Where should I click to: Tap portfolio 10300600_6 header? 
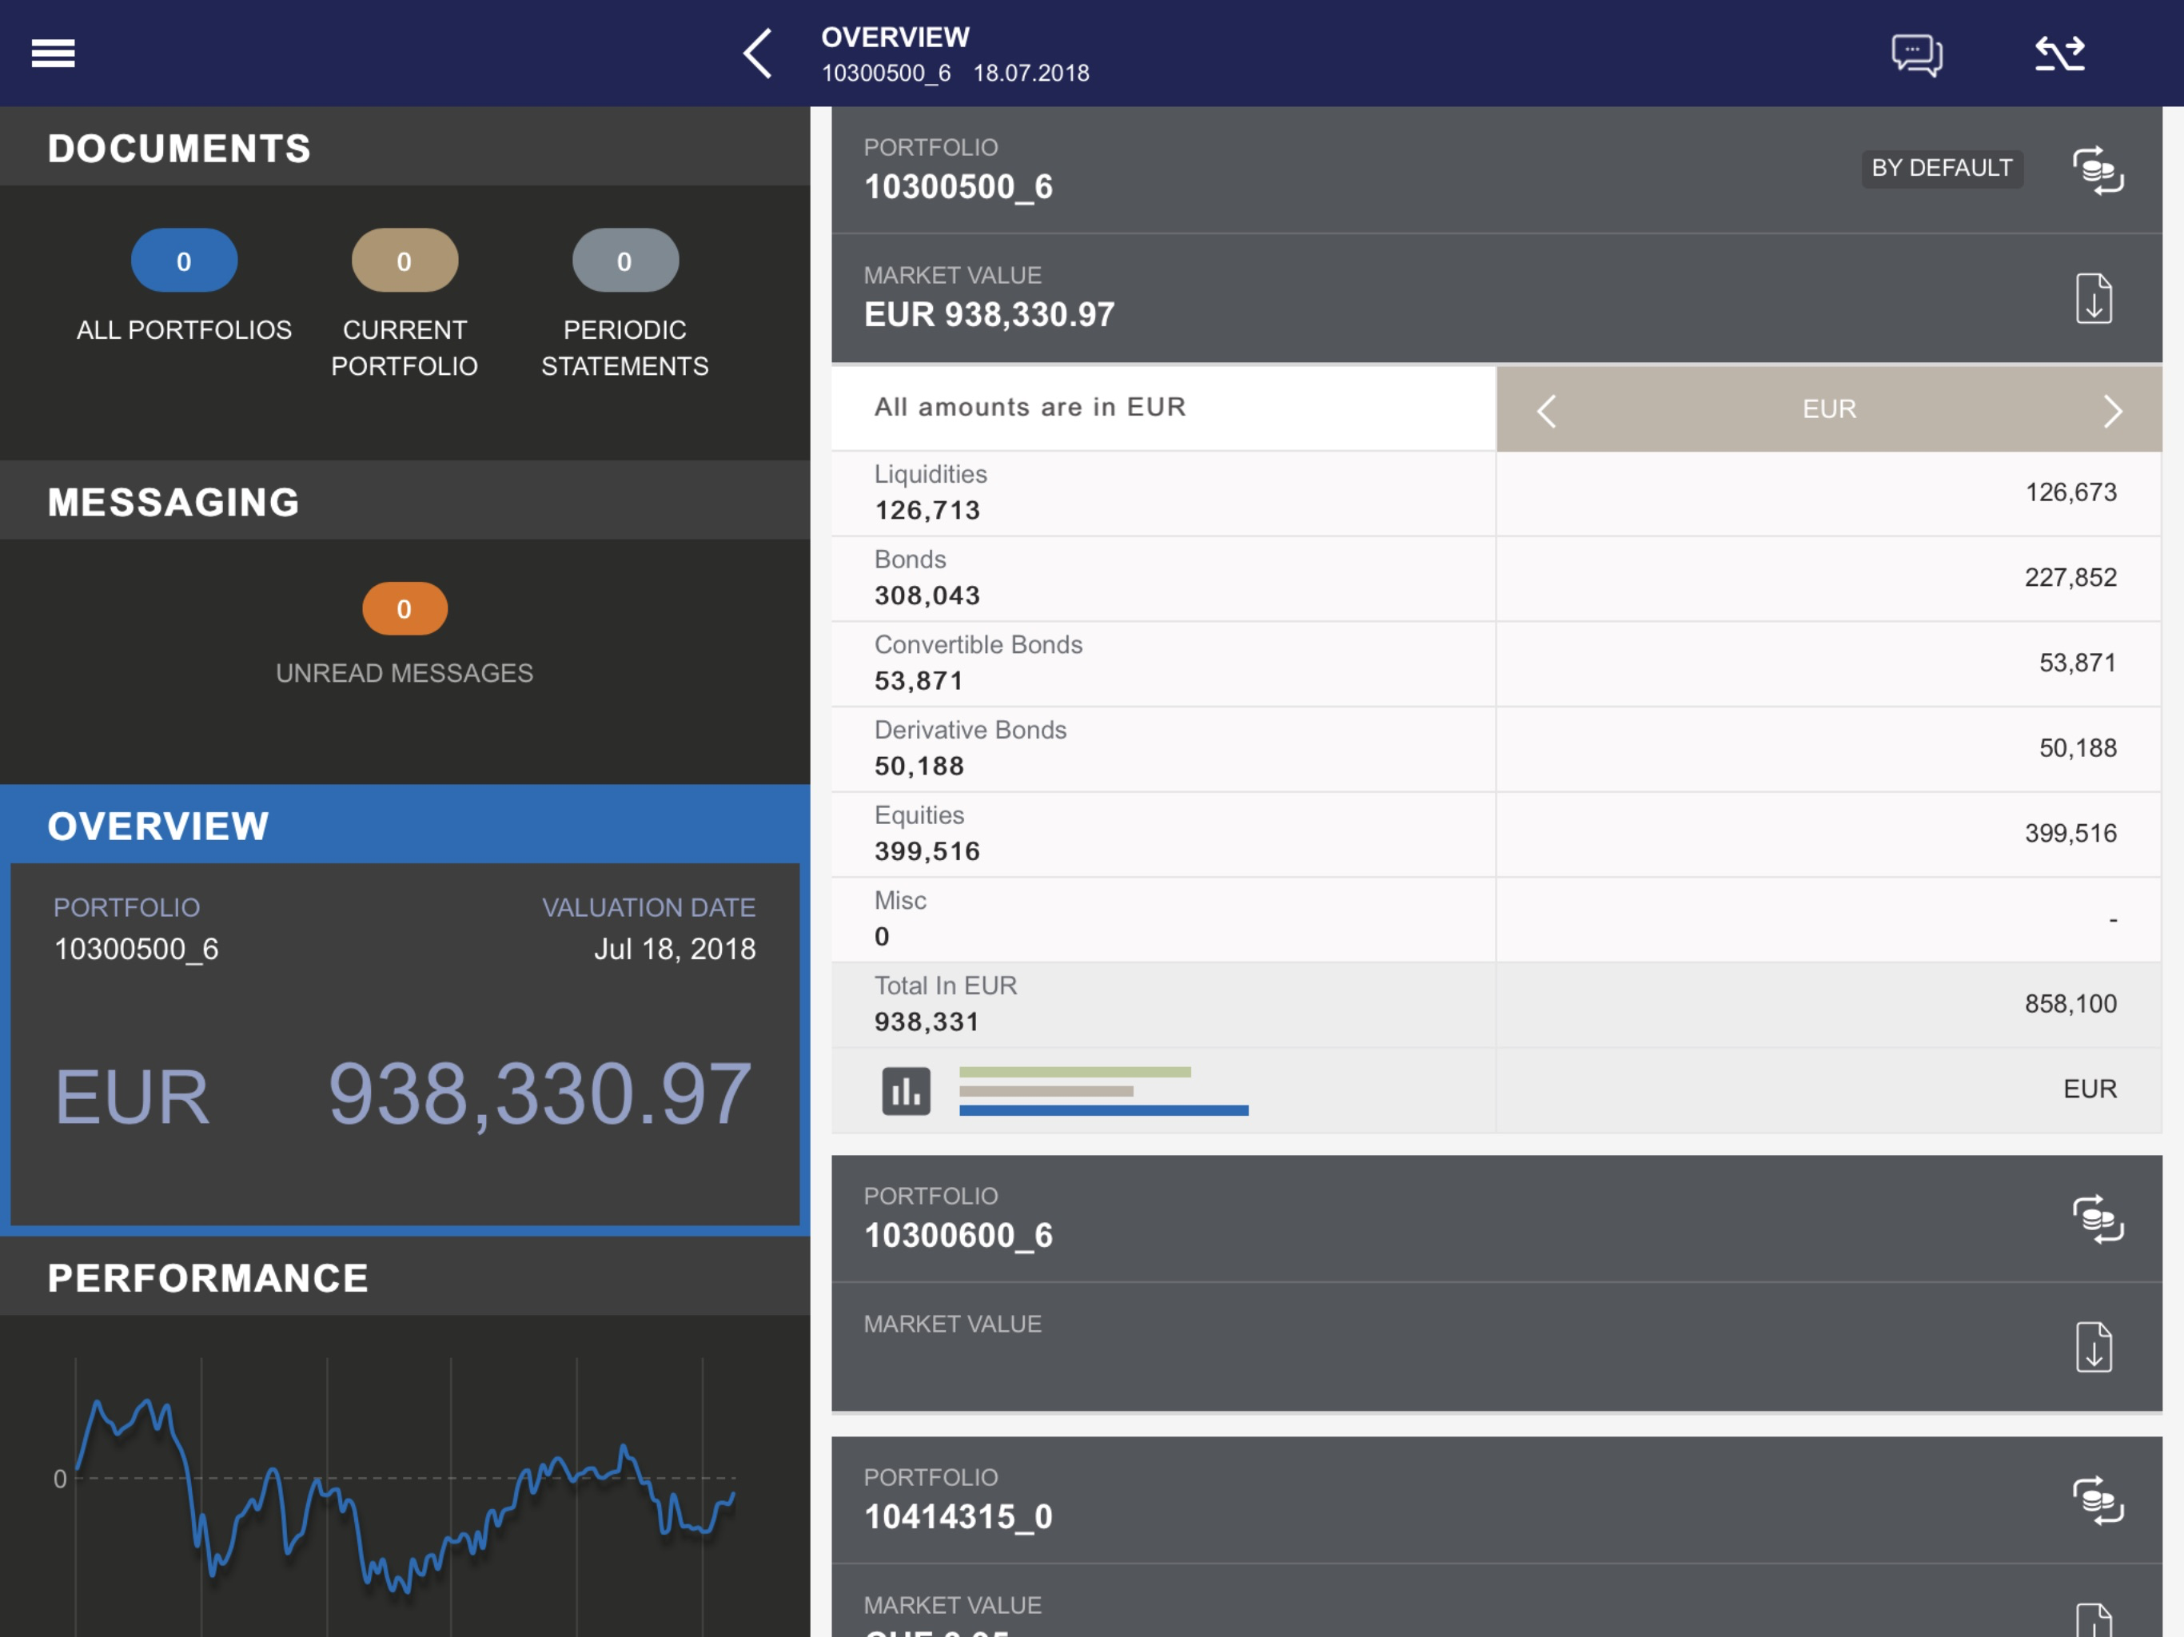1496,1218
